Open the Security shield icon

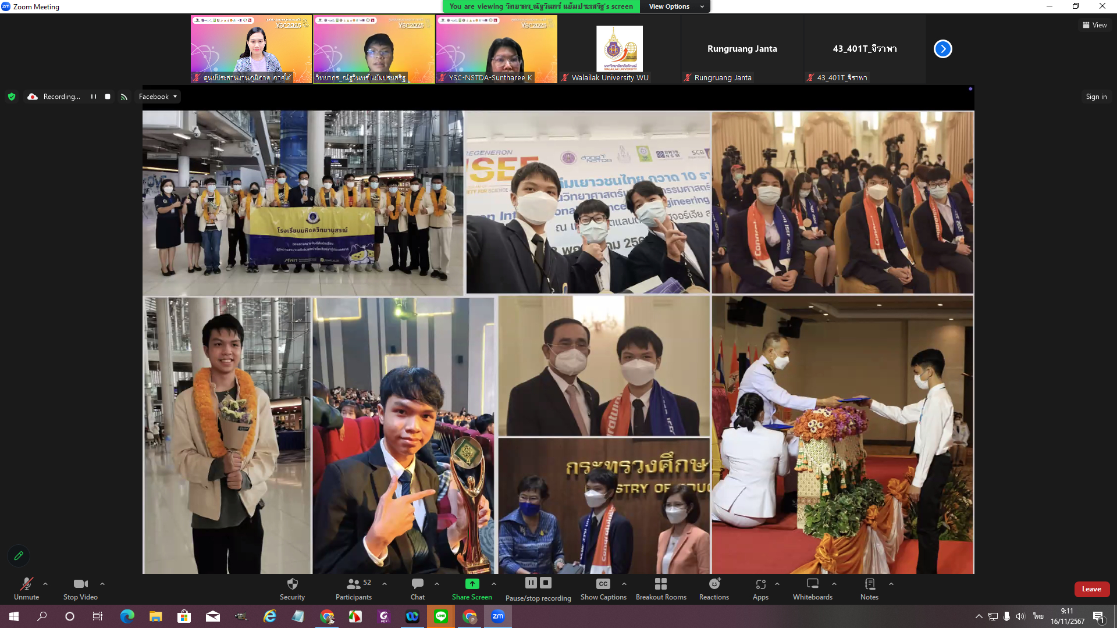coord(292,584)
